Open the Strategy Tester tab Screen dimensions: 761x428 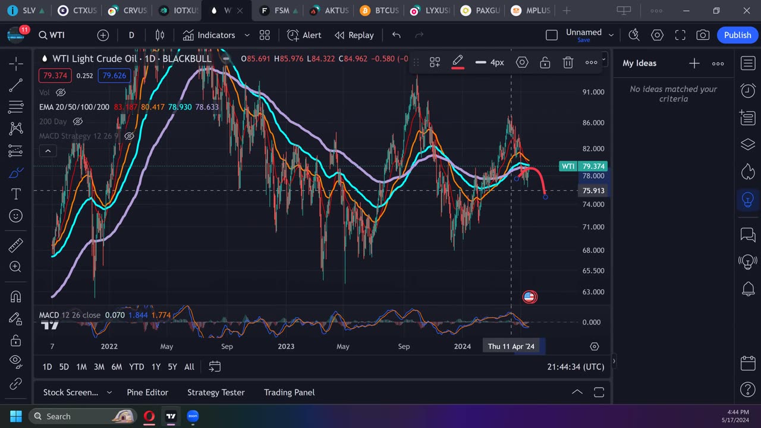tap(216, 392)
